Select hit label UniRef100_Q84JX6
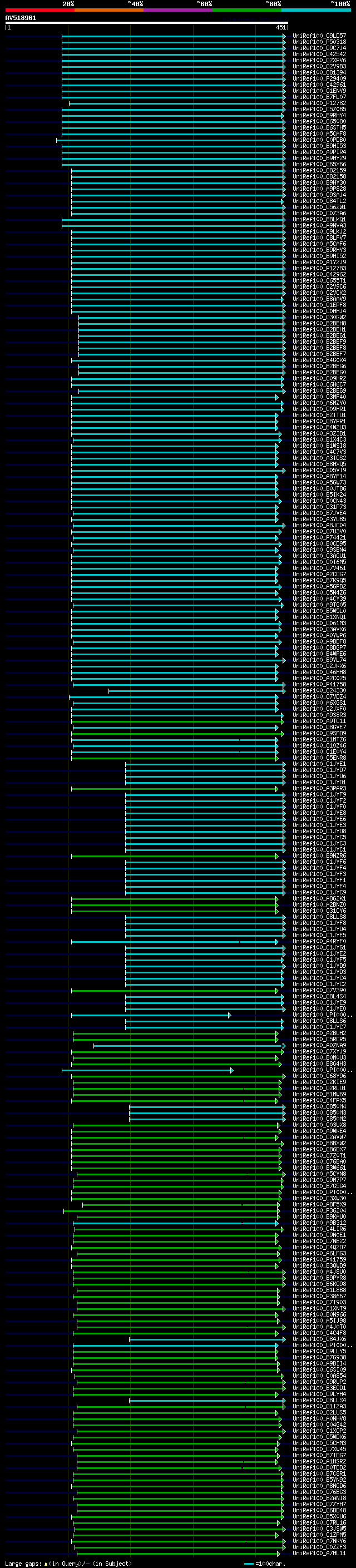 (x=319, y=1340)
